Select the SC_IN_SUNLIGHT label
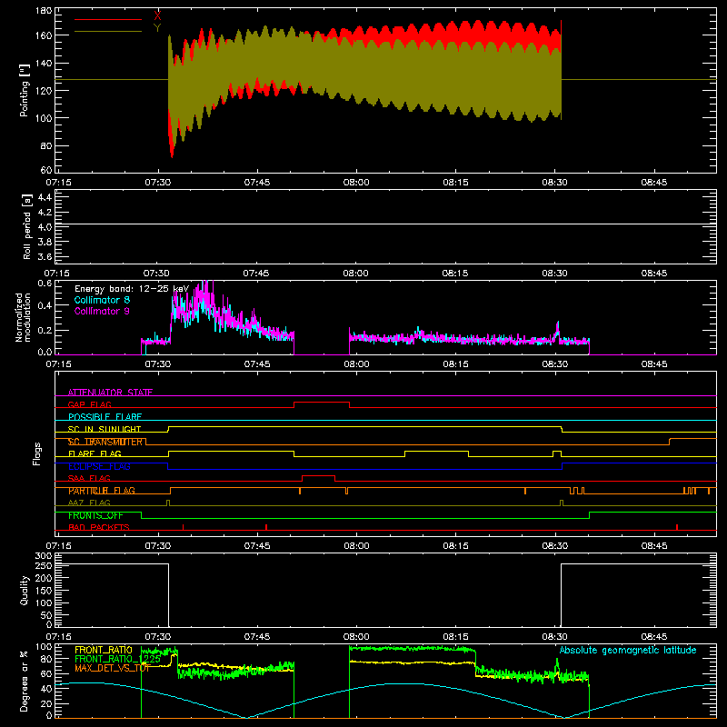 click(x=105, y=429)
